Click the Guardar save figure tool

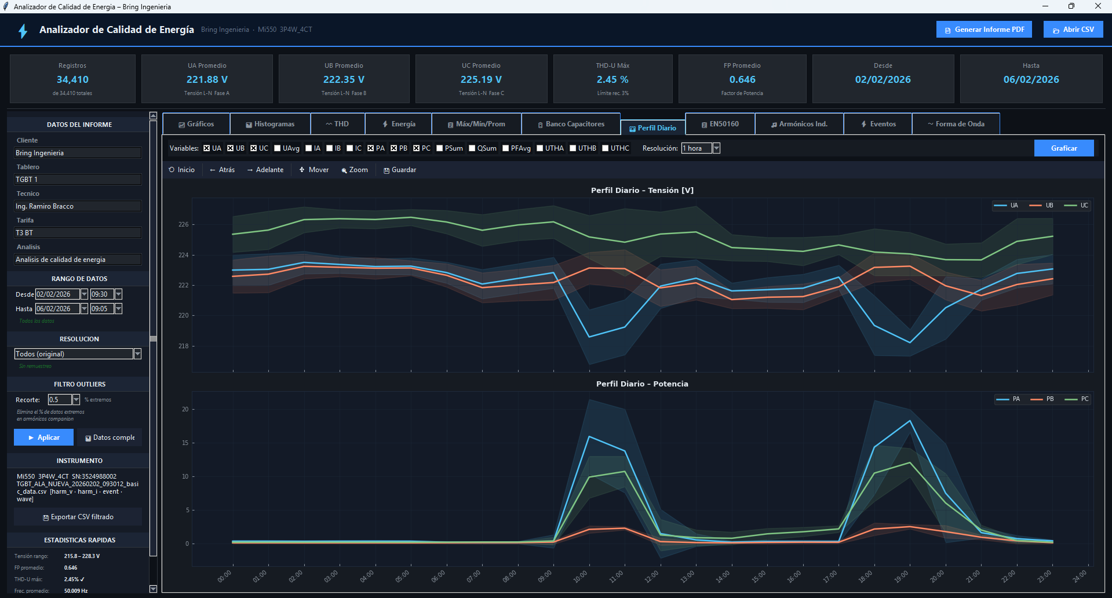[x=399, y=170]
